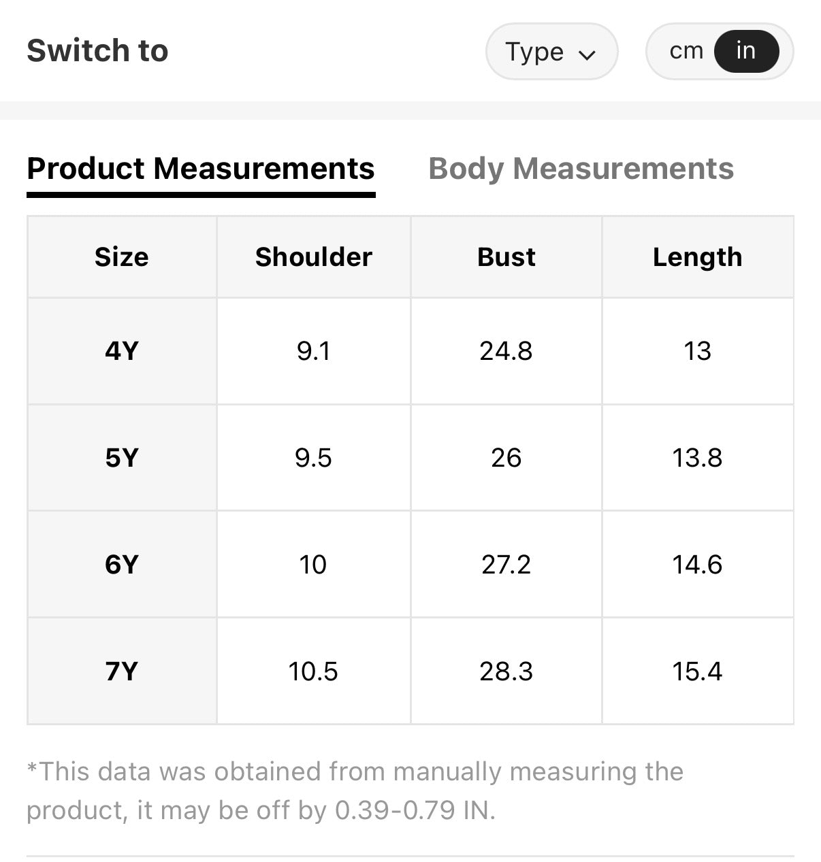Click the Length column header
Viewport: 821px width, 862px height.
pos(697,257)
